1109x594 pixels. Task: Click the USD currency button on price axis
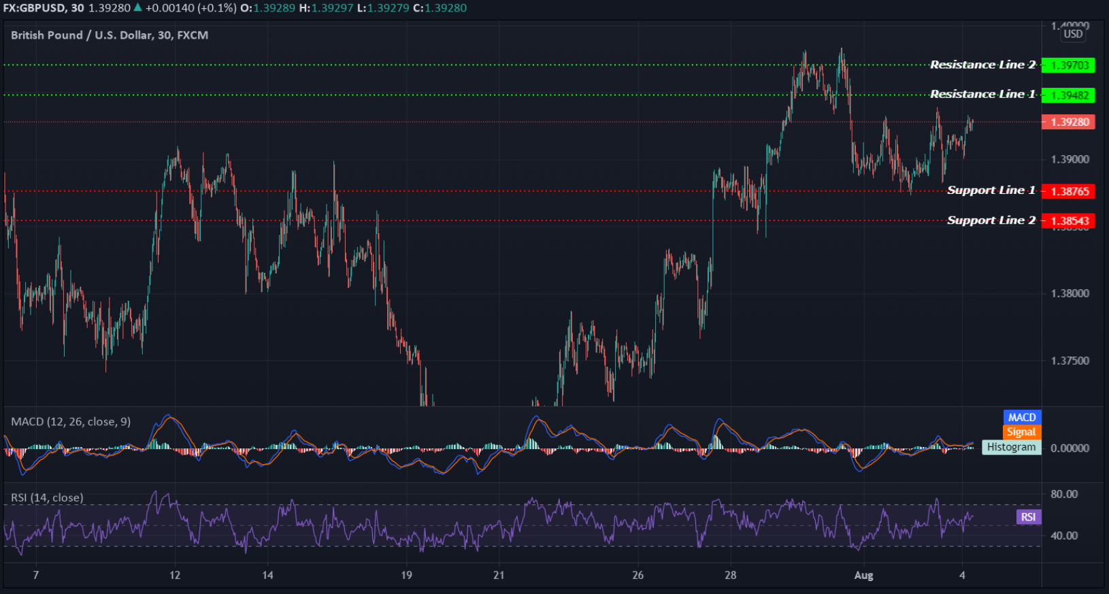coord(1073,34)
